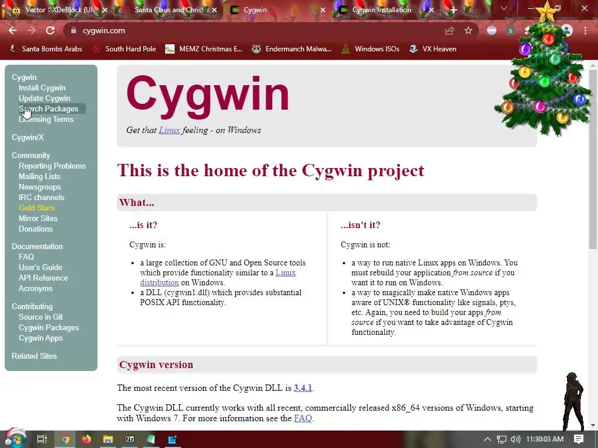Open Search Packages in the sidebar
The width and height of the screenshot is (598, 448).
[48, 109]
